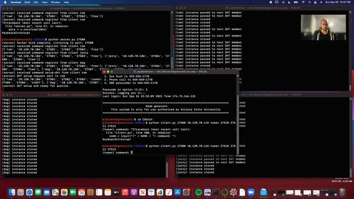Image resolution: width=354 pixels, height=199 pixels.
Task: Open Launchpad in the dock
Action: (20, 192)
